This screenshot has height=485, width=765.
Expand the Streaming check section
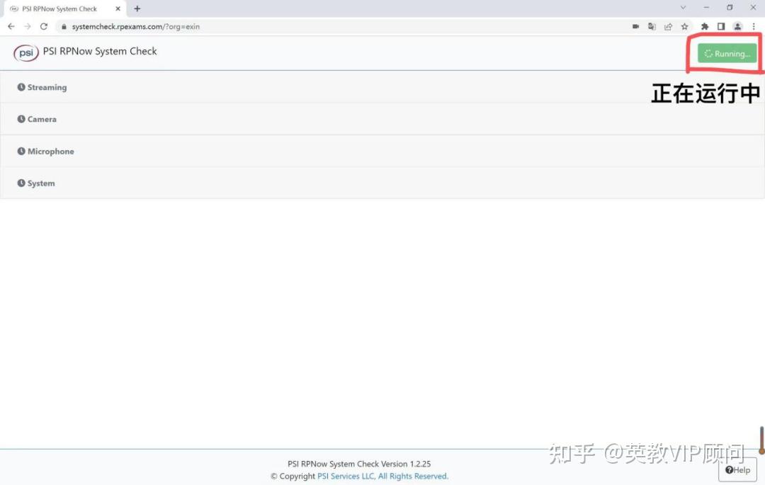click(x=46, y=87)
